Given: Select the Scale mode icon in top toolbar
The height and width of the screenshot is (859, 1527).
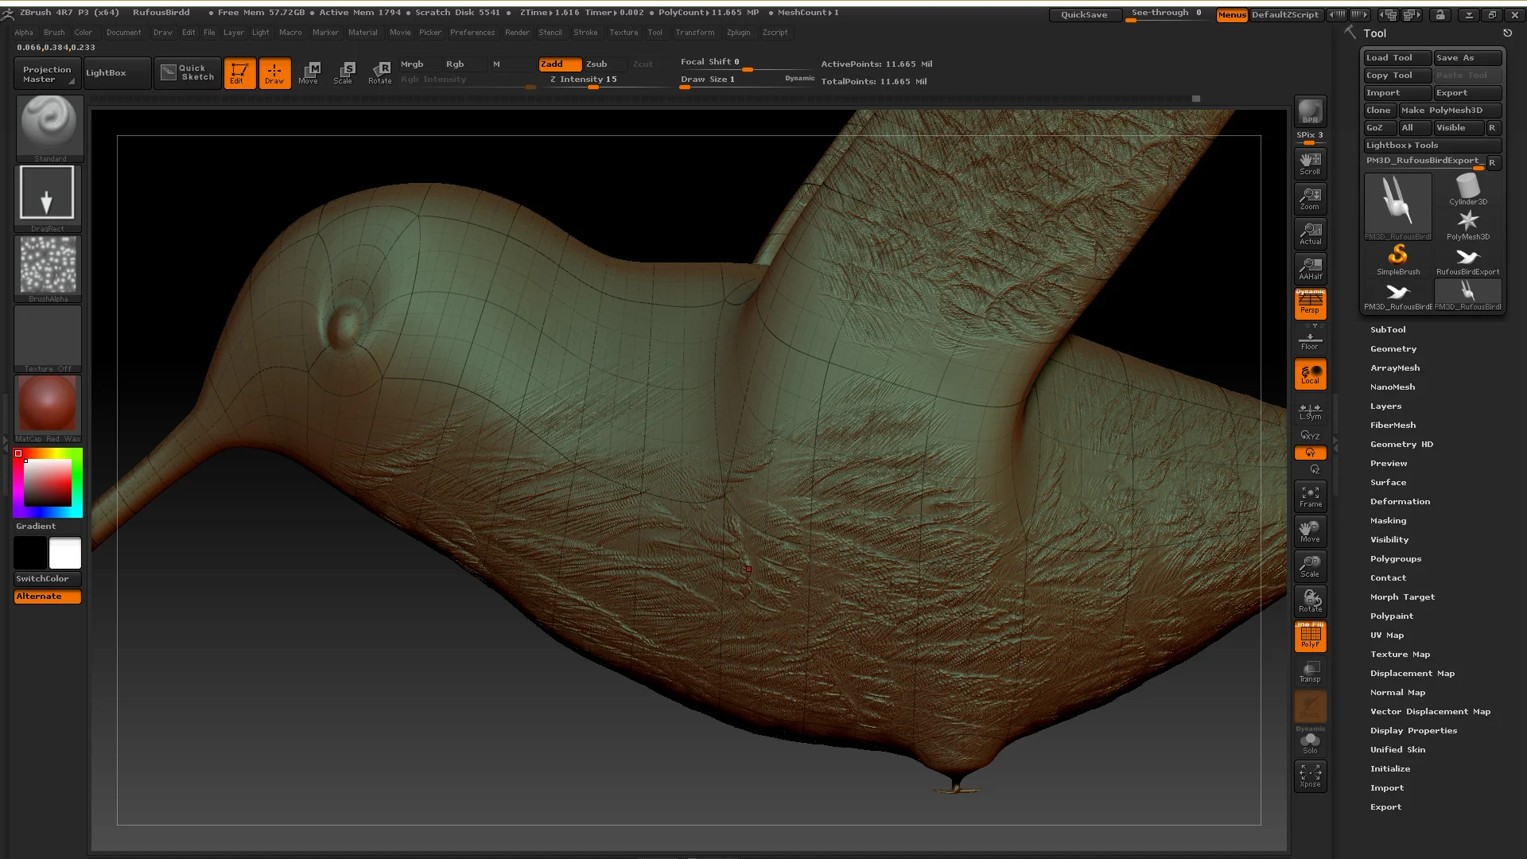Looking at the screenshot, I should 344,72.
